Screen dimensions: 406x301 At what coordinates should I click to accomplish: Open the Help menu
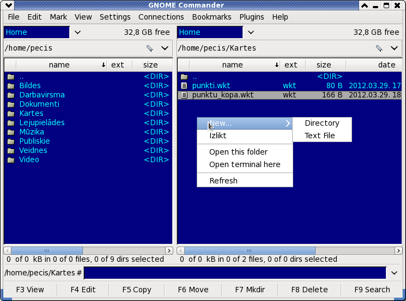280,17
